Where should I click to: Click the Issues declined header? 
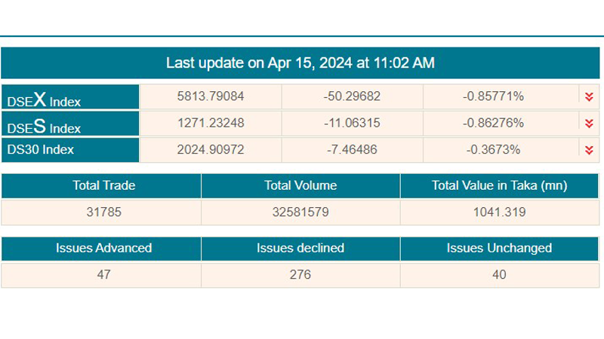tap(300, 248)
